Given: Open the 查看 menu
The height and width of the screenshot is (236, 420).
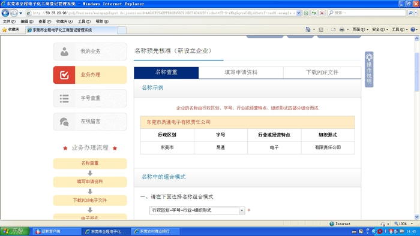Looking at the screenshot, I should [44, 22].
